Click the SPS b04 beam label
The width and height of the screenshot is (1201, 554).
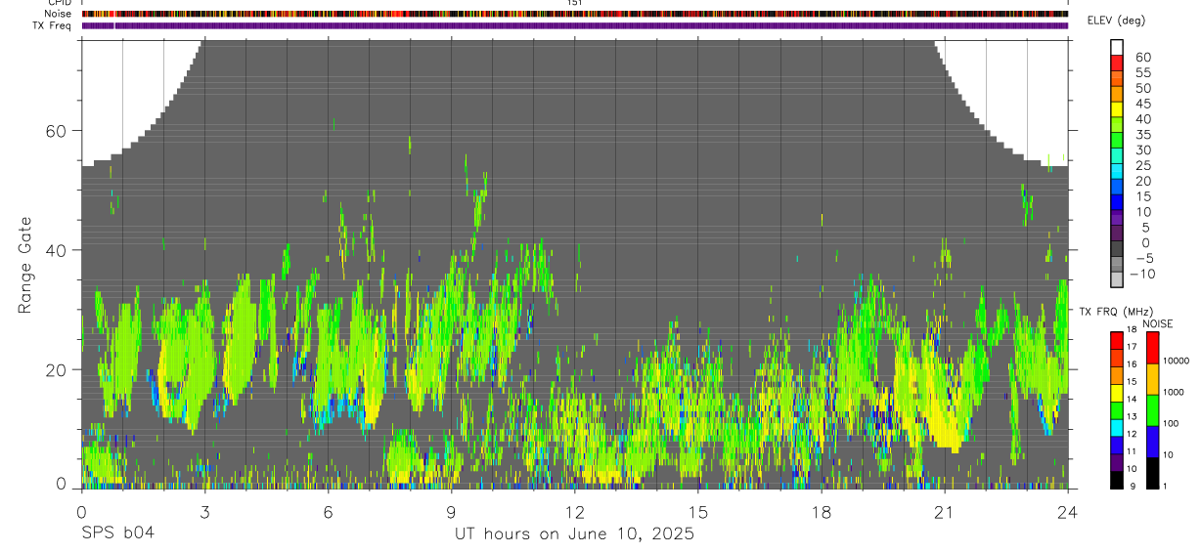pyautogui.click(x=117, y=533)
